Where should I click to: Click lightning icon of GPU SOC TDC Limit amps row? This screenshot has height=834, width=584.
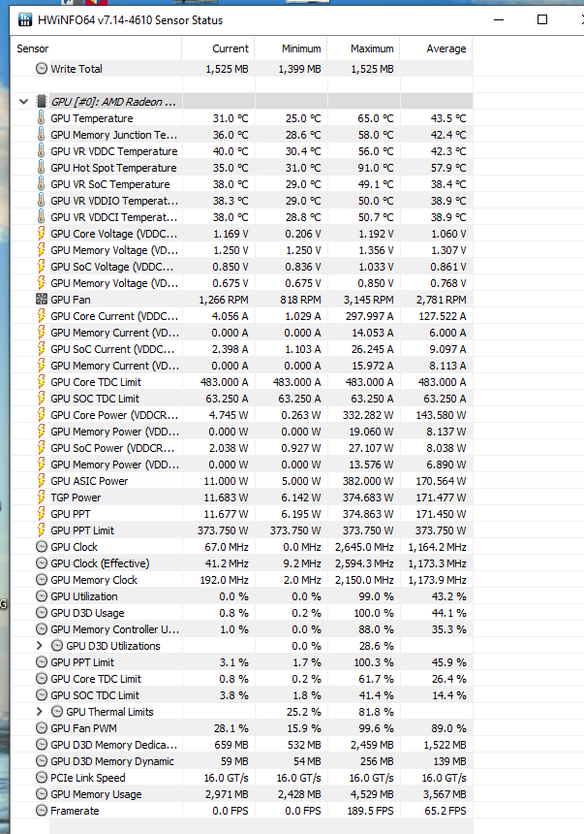41,398
